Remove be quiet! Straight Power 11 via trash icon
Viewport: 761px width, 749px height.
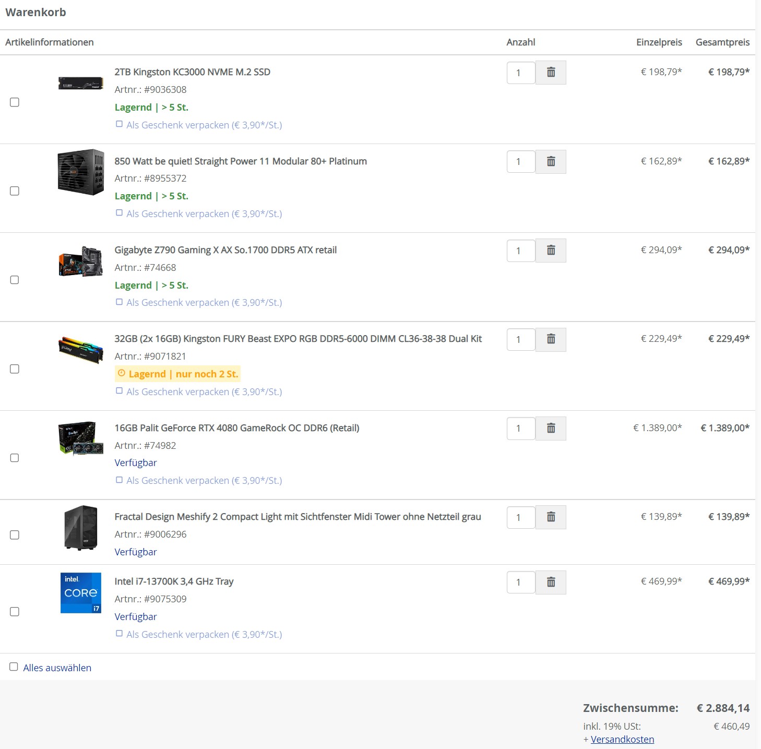coord(551,162)
